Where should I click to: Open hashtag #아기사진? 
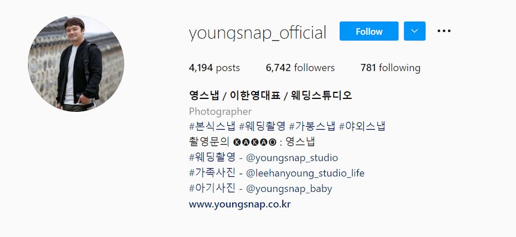pyautogui.click(x=212, y=189)
